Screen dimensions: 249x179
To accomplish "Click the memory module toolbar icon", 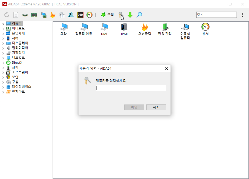I will point(34,15).
